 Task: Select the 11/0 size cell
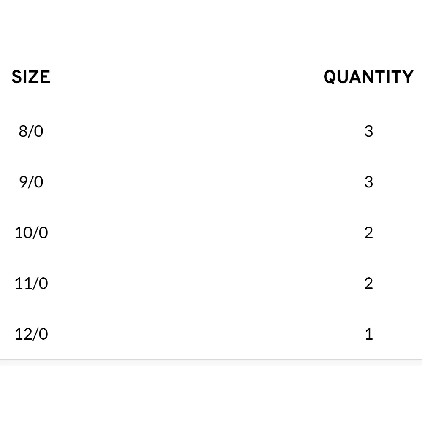coord(31,284)
